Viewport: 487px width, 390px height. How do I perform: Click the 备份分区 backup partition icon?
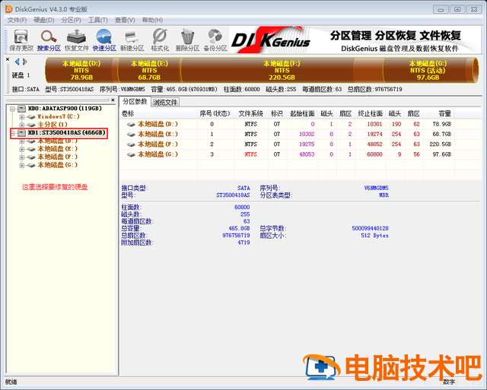click(x=215, y=40)
